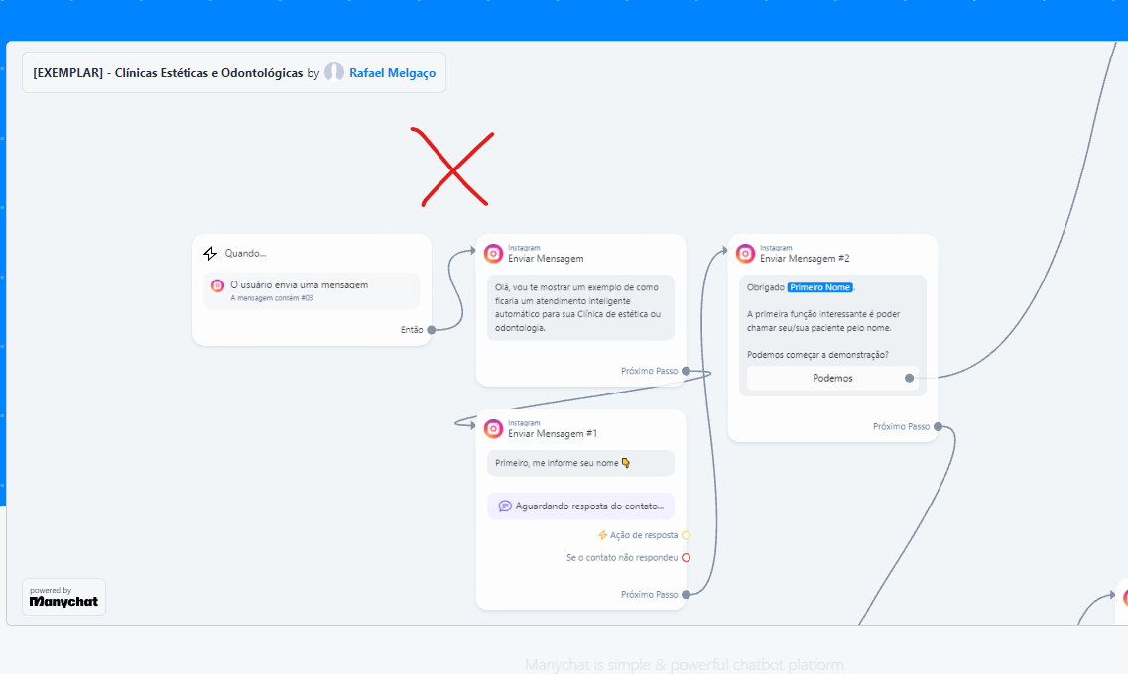Click the chat bubble icon in Aguardando resposta
This screenshot has width=1128, height=674.
click(505, 505)
